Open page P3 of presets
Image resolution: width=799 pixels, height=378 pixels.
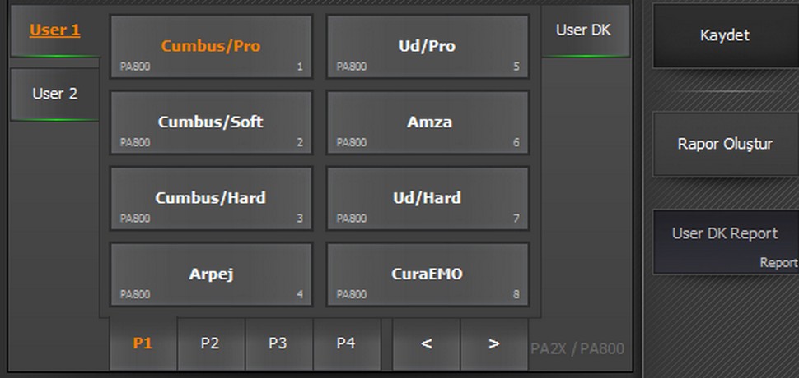(x=278, y=343)
